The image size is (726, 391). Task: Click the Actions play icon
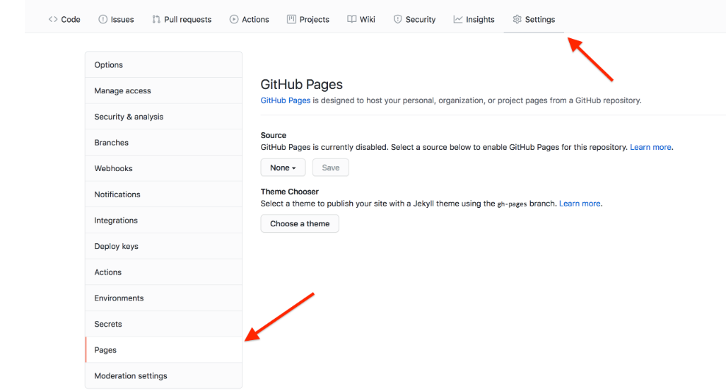(234, 20)
